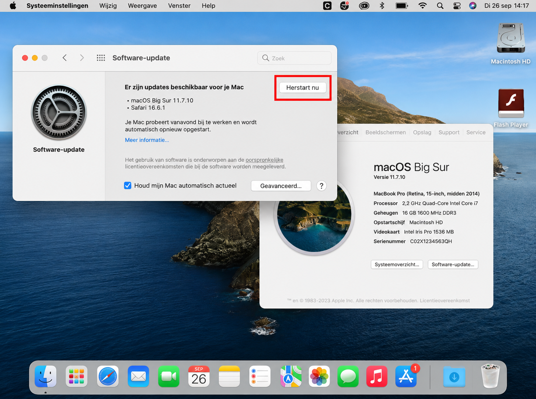Select Safari 16.6.1 update entry

click(148, 108)
